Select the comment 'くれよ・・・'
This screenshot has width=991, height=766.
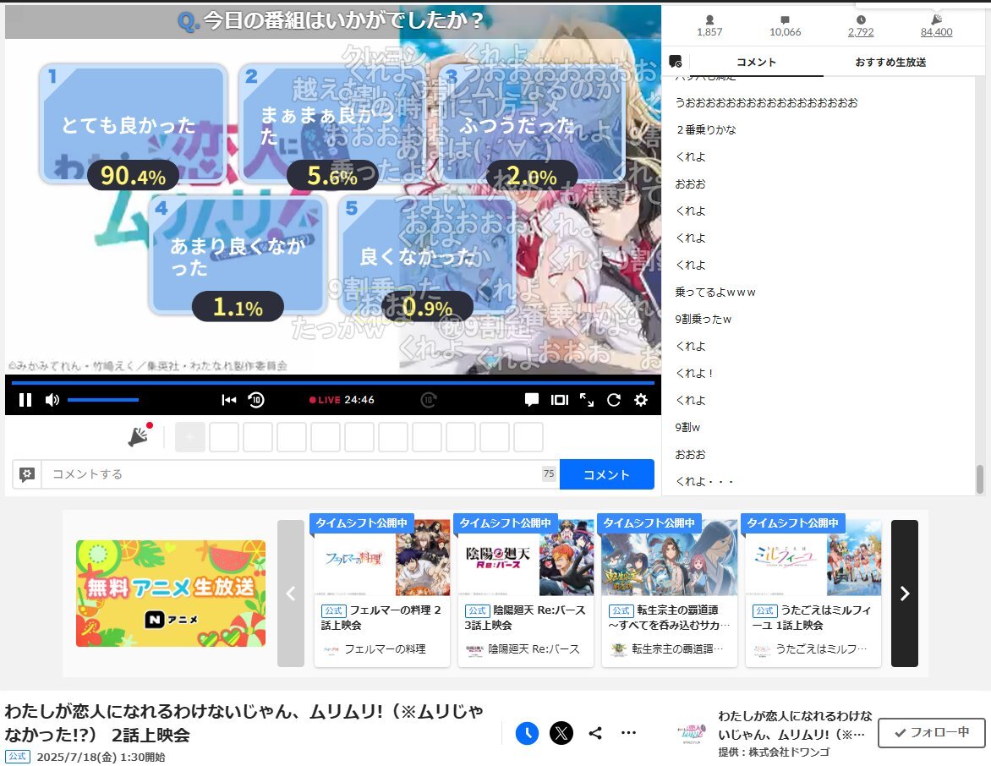(704, 482)
